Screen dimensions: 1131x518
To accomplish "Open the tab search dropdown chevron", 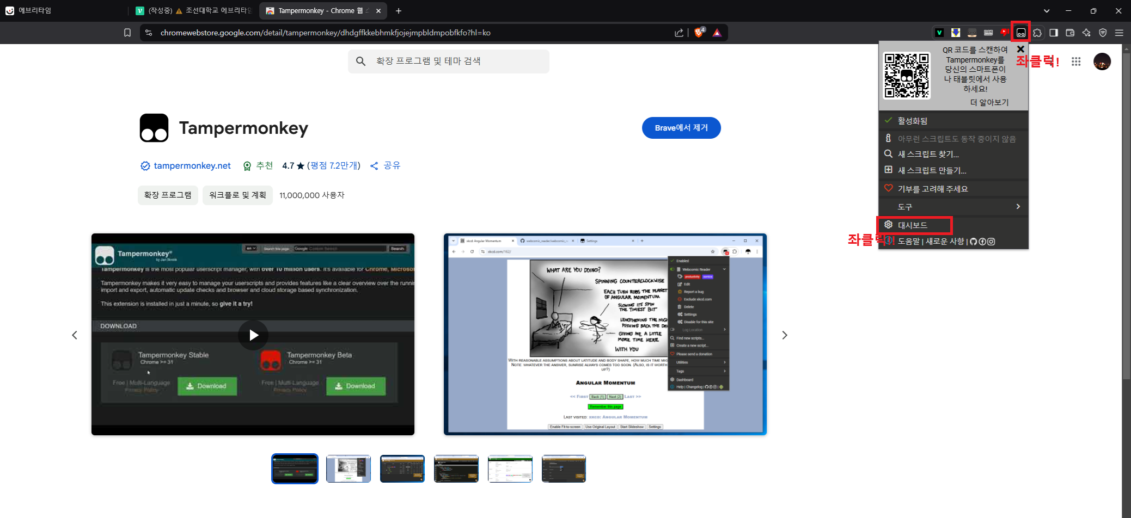I will 1047,11.
